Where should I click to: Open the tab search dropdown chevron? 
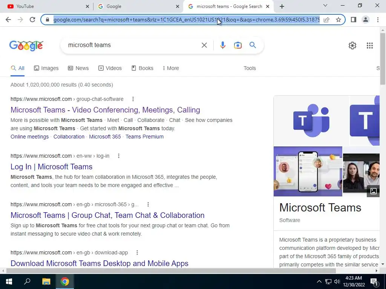point(325,5)
